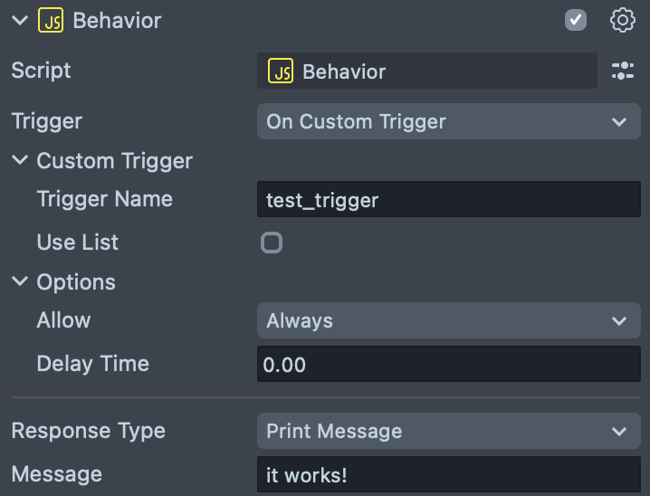Open the Response Type Print Message dropdown
This screenshot has width=650, height=496.
click(448, 432)
